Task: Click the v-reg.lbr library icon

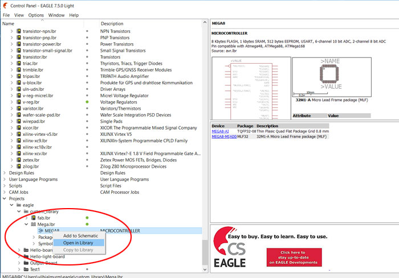Action: 19,102
